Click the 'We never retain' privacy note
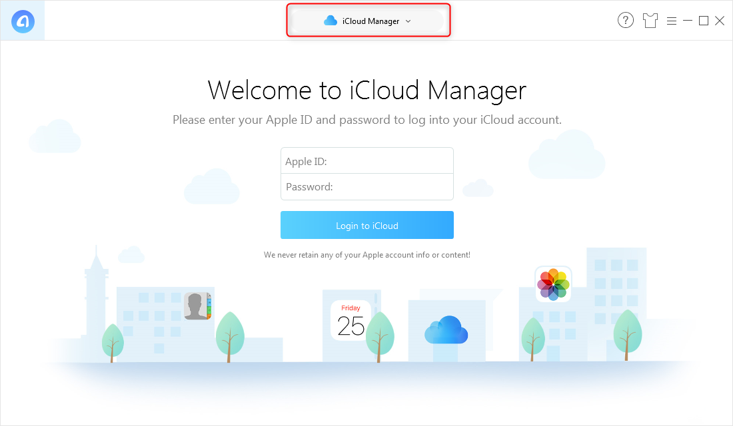The height and width of the screenshot is (426, 733). point(367,255)
